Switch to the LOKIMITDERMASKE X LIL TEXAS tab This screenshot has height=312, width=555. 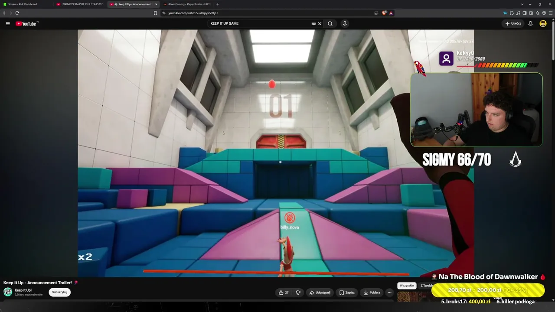click(x=80, y=4)
